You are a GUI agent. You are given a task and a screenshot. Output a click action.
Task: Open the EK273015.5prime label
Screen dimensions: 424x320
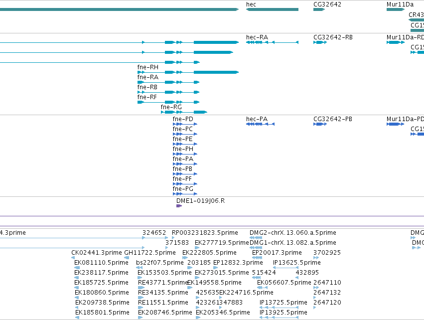[x=222, y=273]
